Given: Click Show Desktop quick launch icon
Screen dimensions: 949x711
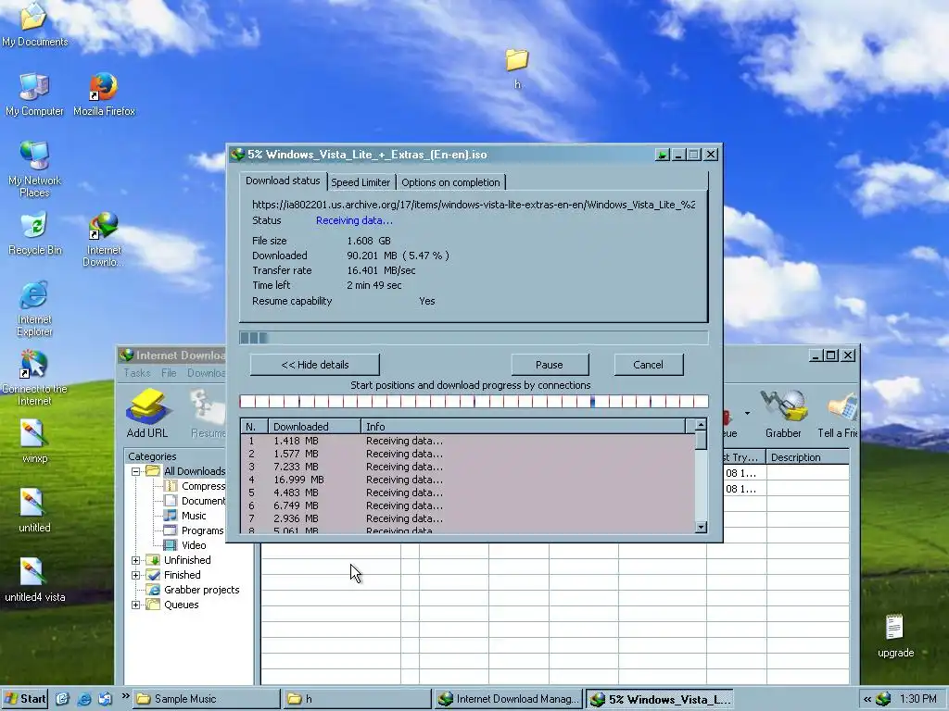Looking at the screenshot, I should [x=63, y=699].
